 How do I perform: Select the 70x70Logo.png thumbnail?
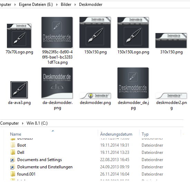coord(19,36)
